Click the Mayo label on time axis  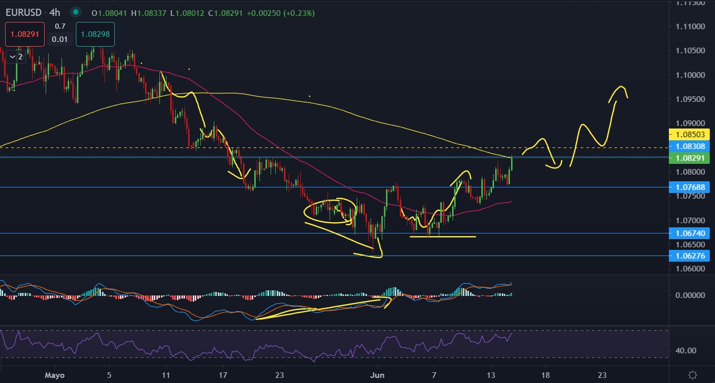coord(55,375)
